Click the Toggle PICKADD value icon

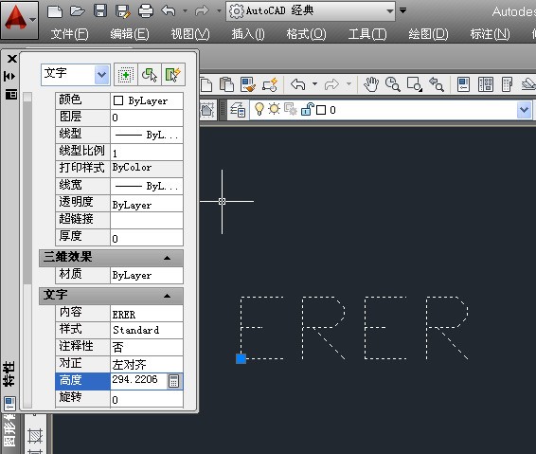(125, 74)
